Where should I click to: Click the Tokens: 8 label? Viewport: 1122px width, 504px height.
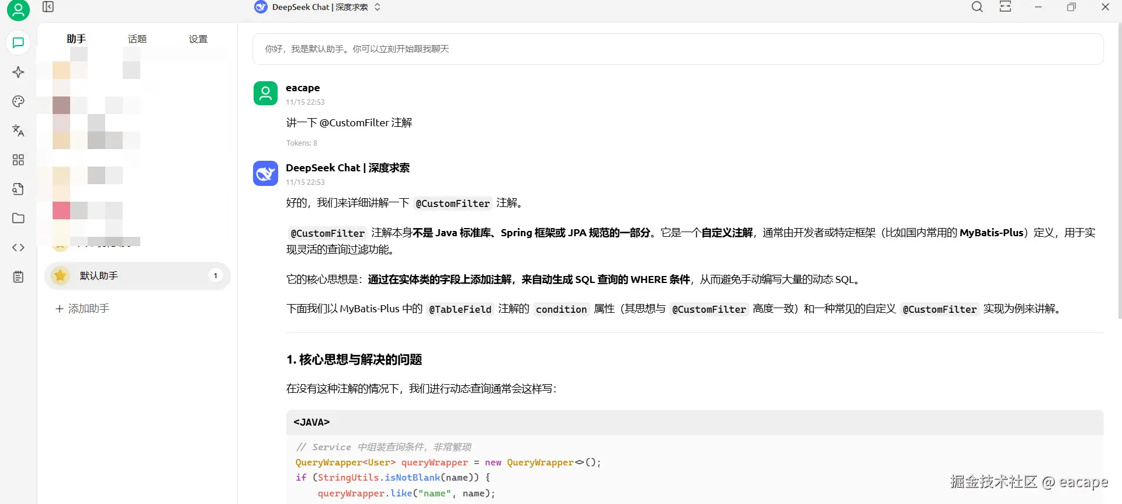[x=302, y=143]
